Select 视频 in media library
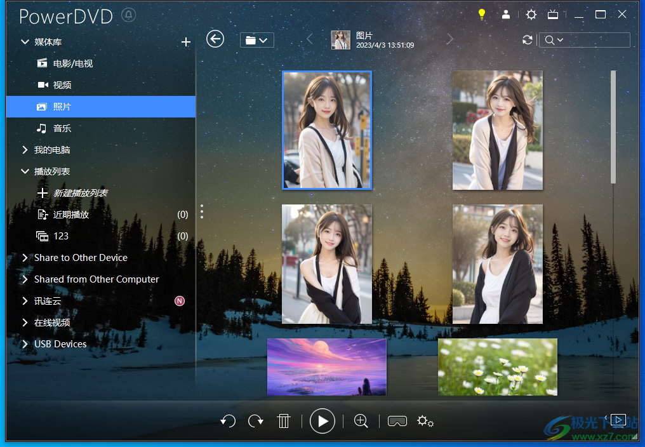This screenshot has height=447, width=645. click(101, 85)
